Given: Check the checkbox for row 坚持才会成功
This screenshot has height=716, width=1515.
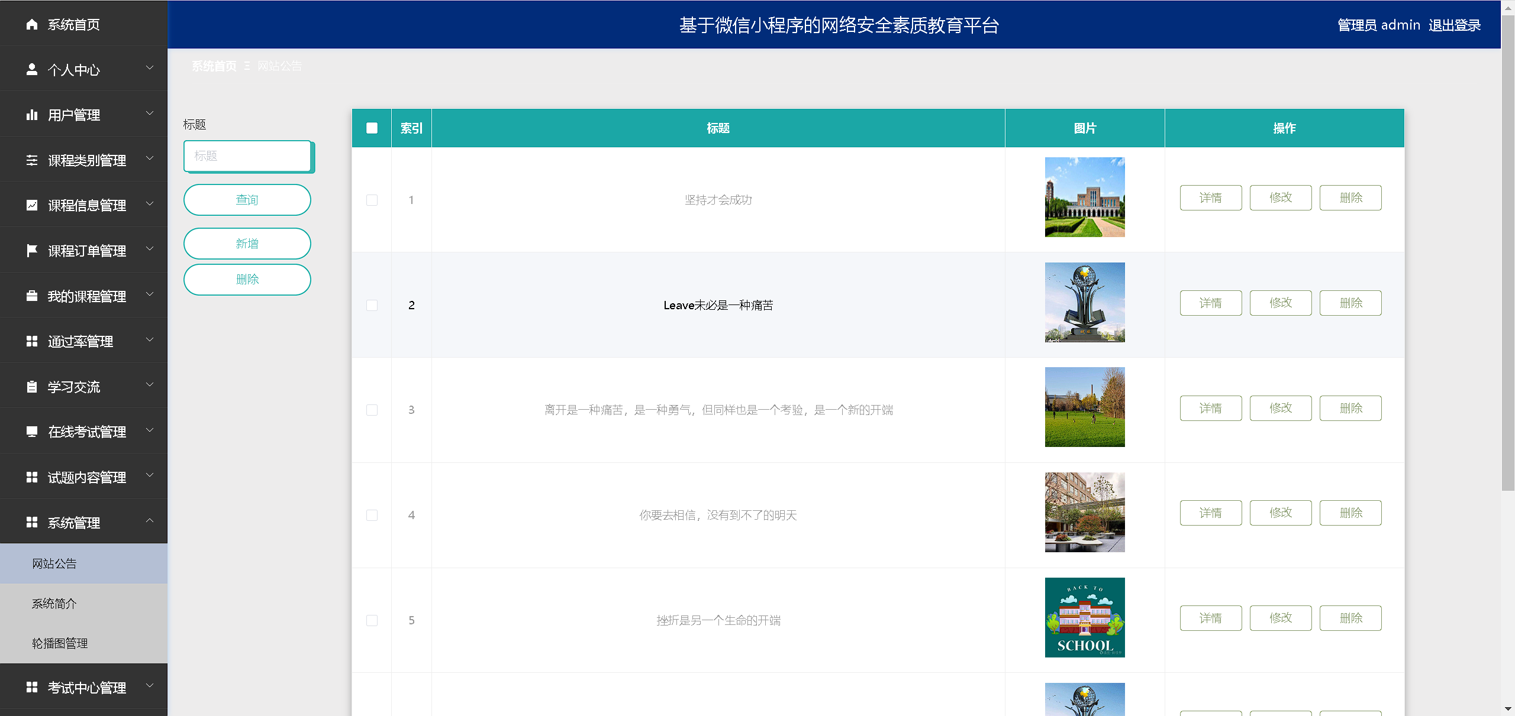Looking at the screenshot, I should coord(372,200).
